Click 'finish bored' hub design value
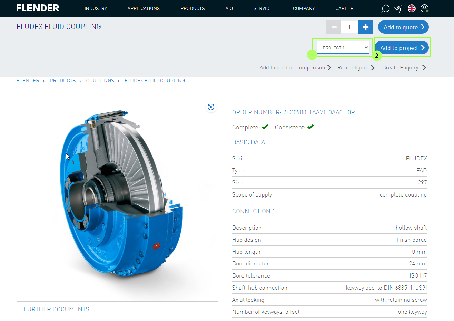This screenshot has width=454, height=321. 412,240
